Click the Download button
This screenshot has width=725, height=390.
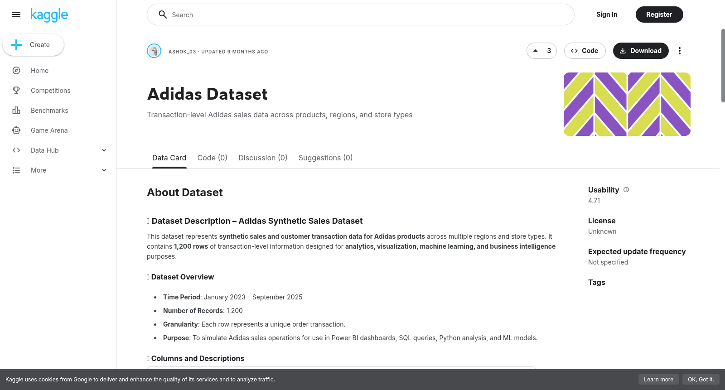click(640, 51)
